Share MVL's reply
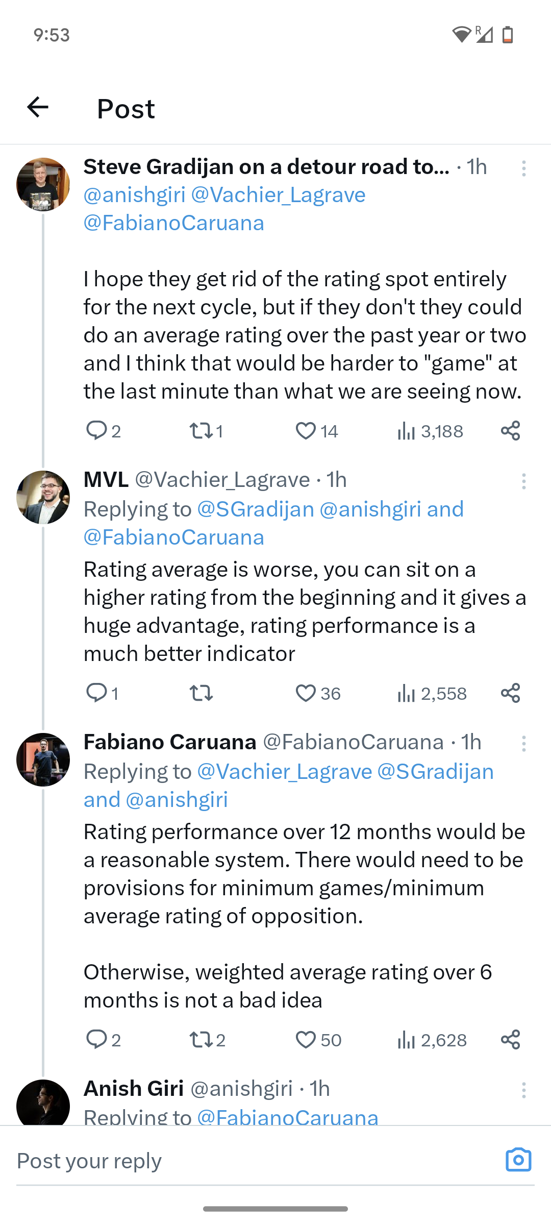The height and width of the screenshot is (1225, 551). click(510, 694)
